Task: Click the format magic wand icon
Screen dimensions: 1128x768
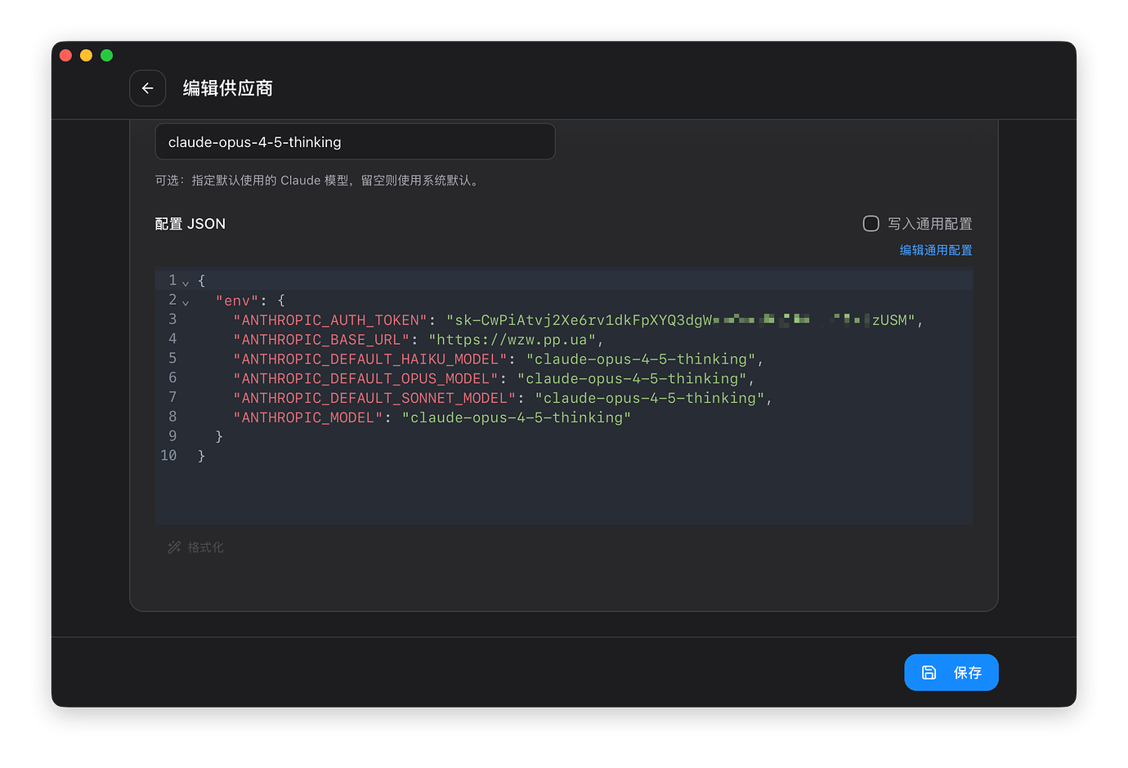Action: [x=174, y=547]
